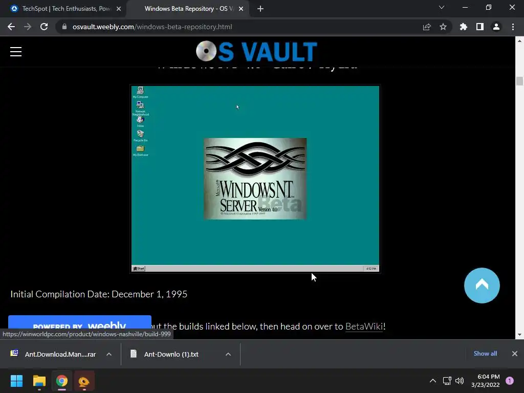The height and width of the screenshot is (393, 524).
Task: Open the clock and calendar flyout
Action: pyautogui.click(x=485, y=381)
